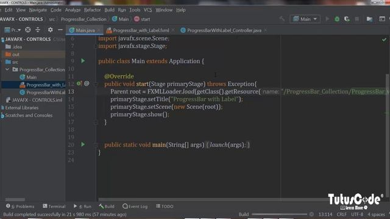The image size is (390, 219).
Task: Click the cursor position 13:114 indicator
Action: pos(325,214)
